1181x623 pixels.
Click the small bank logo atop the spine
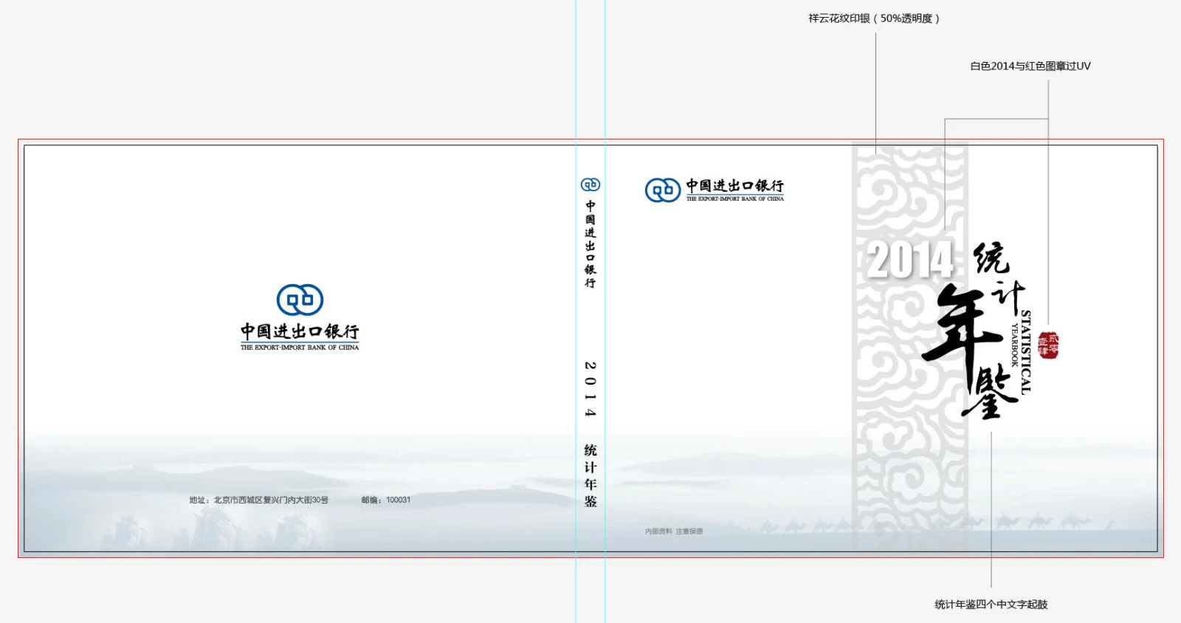click(x=590, y=185)
